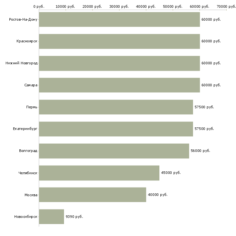Select the Красноярск bar in chart
Image resolution: width=236 pixels, height=236 pixels.
tap(119, 41)
